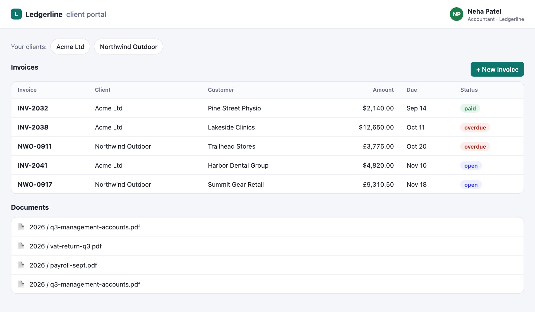Click the overdue badge on the INV-2038 row

[475, 127]
